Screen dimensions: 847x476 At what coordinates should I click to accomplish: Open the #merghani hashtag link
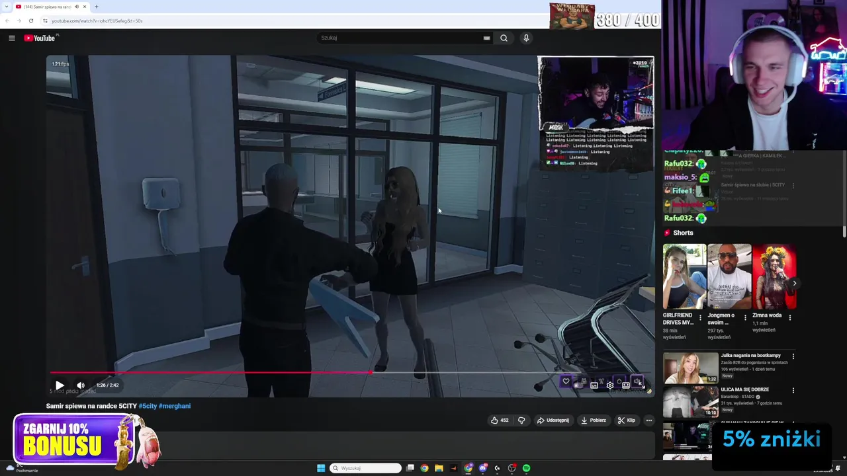click(175, 406)
